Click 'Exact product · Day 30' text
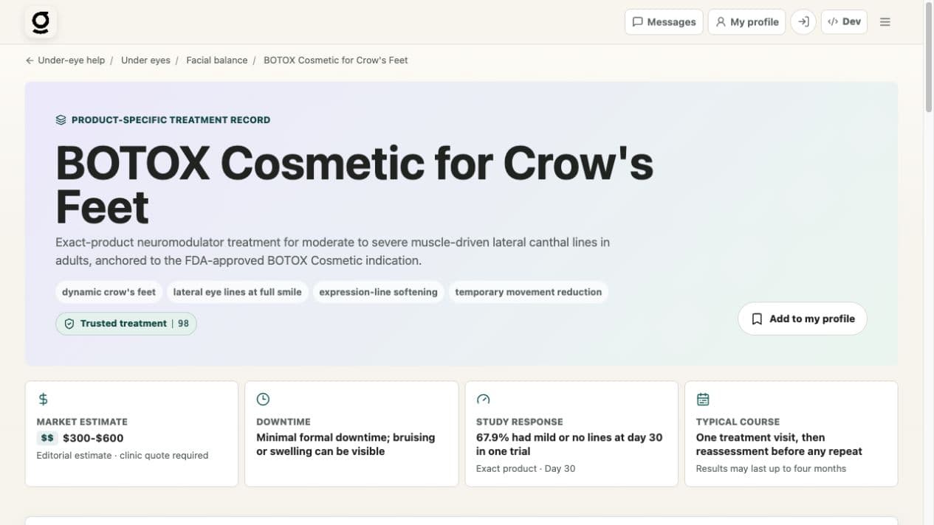 tap(526, 469)
